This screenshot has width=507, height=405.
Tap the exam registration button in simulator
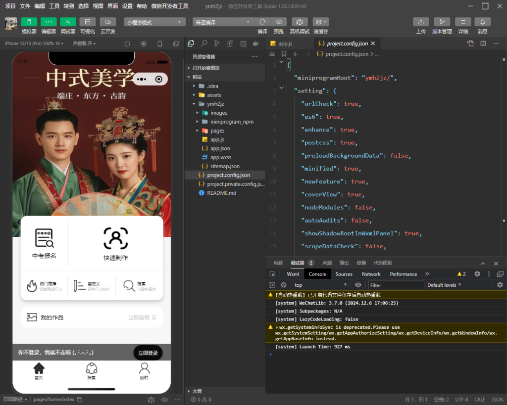pyautogui.click(x=44, y=244)
